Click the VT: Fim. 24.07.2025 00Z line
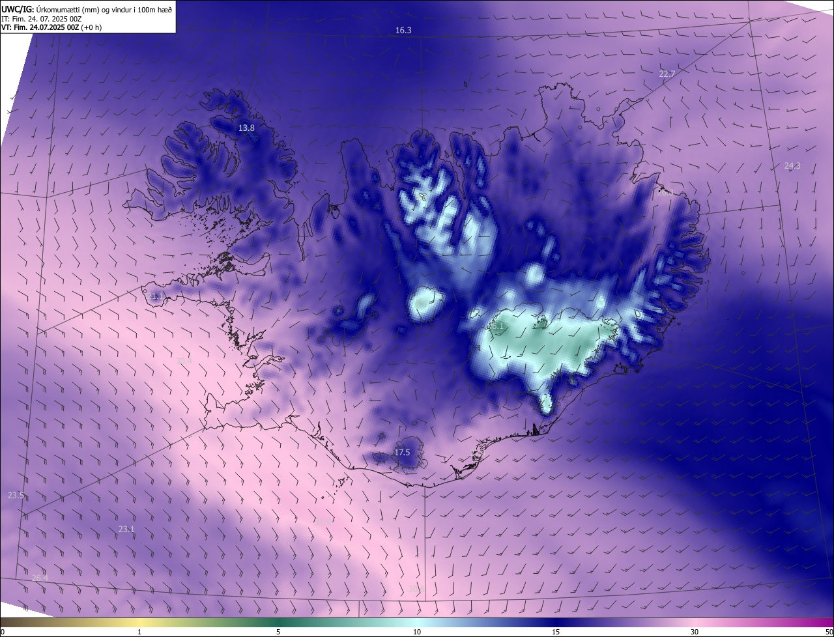This screenshot has width=834, height=637. click(x=53, y=27)
